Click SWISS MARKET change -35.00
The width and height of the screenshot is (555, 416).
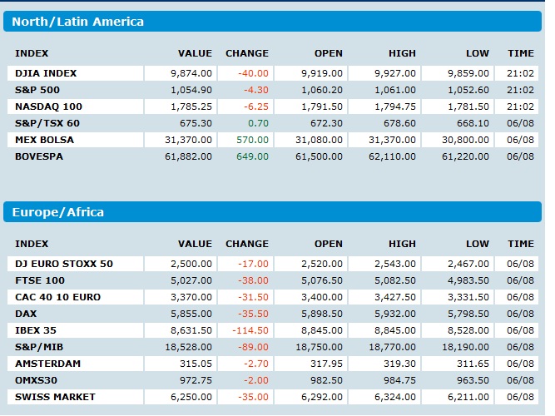click(x=253, y=397)
